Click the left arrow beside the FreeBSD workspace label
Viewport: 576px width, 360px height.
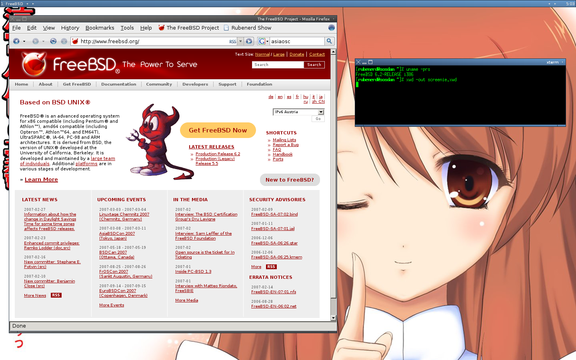[27, 4]
